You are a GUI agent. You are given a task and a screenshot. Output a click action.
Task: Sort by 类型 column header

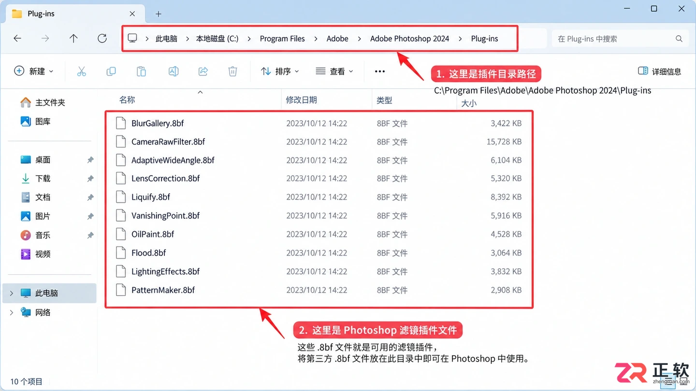(384, 100)
